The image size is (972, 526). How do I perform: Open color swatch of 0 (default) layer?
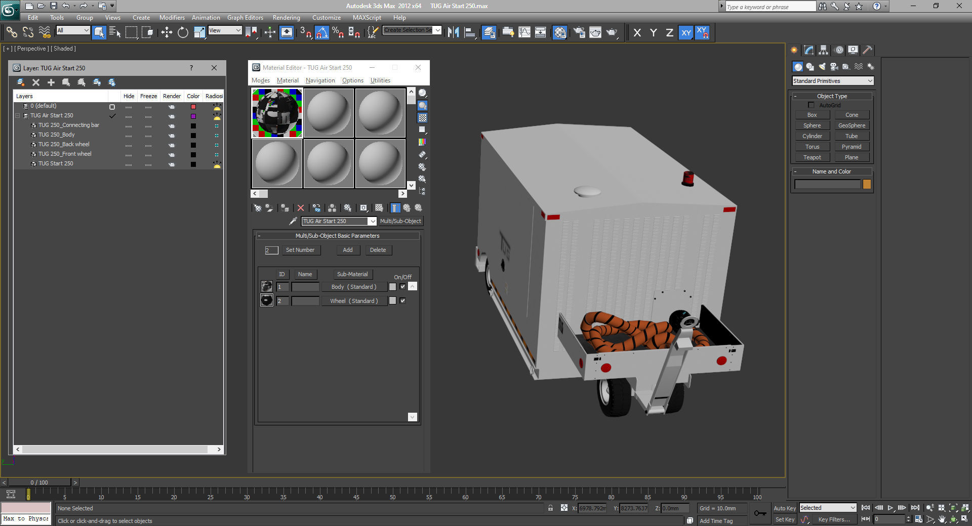click(x=193, y=107)
